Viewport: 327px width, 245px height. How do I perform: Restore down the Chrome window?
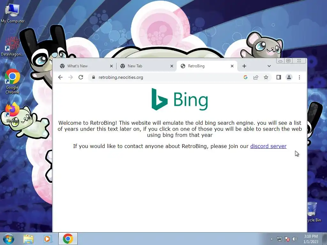(288, 61)
